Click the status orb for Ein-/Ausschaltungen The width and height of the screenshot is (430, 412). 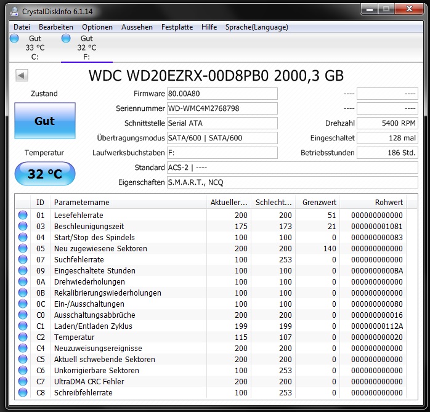tap(23, 304)
